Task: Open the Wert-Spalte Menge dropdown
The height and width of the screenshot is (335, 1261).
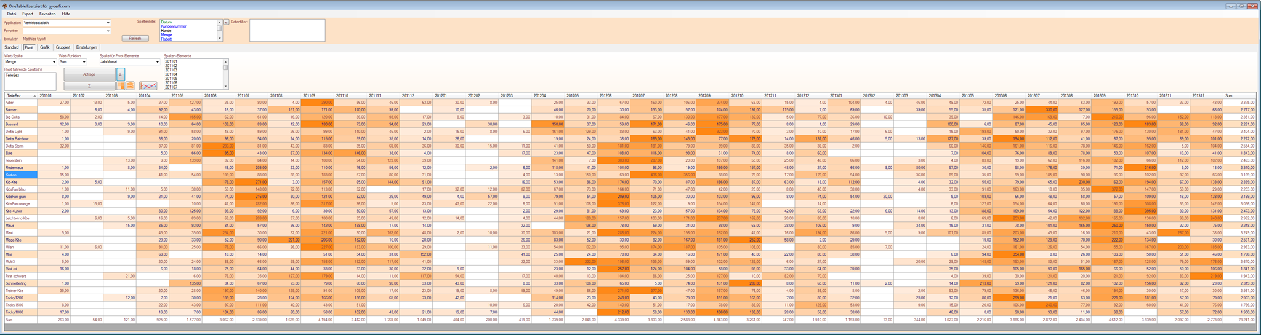Action: 54,62
